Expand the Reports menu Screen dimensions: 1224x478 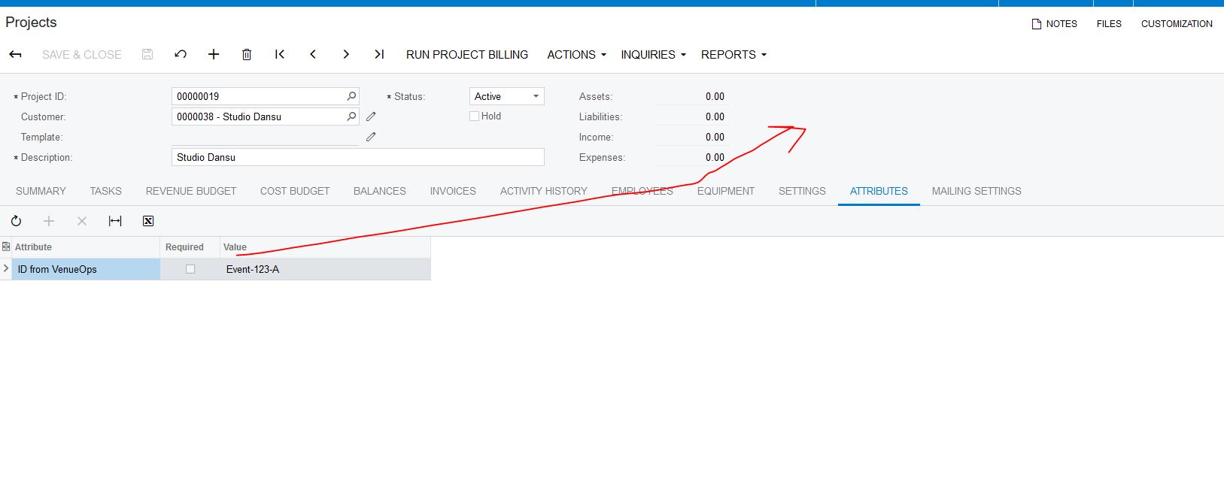(x=733, y=54)
